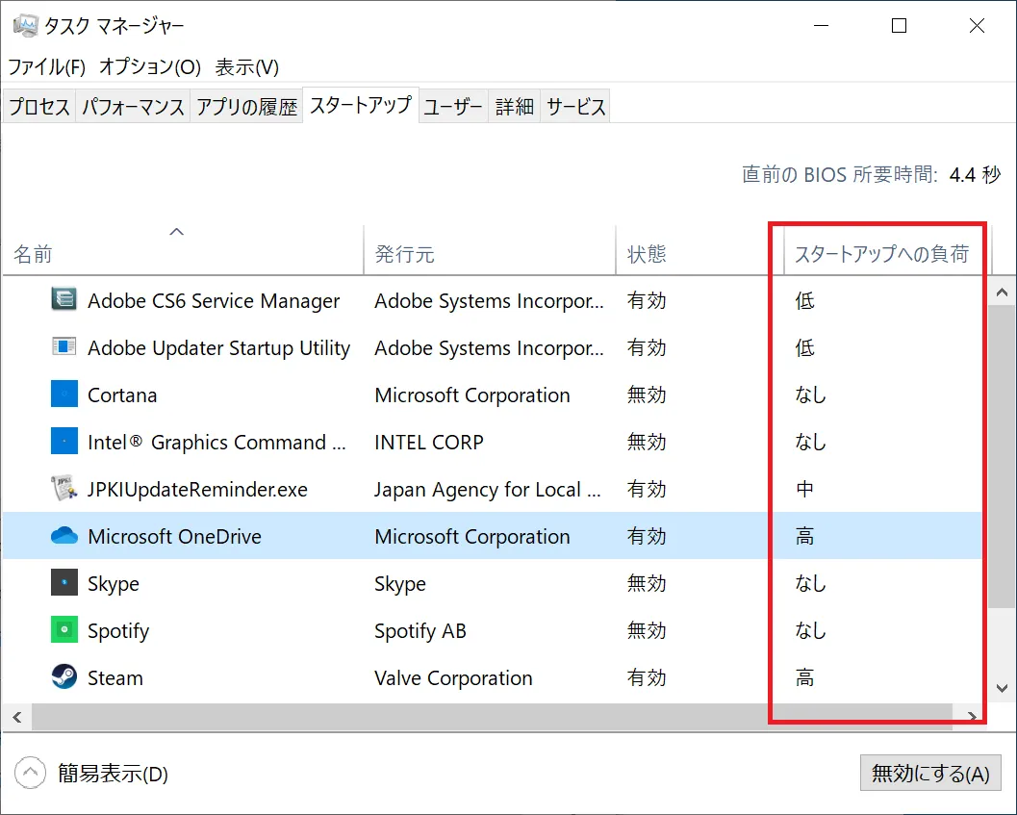Select the Microsoft OneDrive row name

click(x=174, y=536)
